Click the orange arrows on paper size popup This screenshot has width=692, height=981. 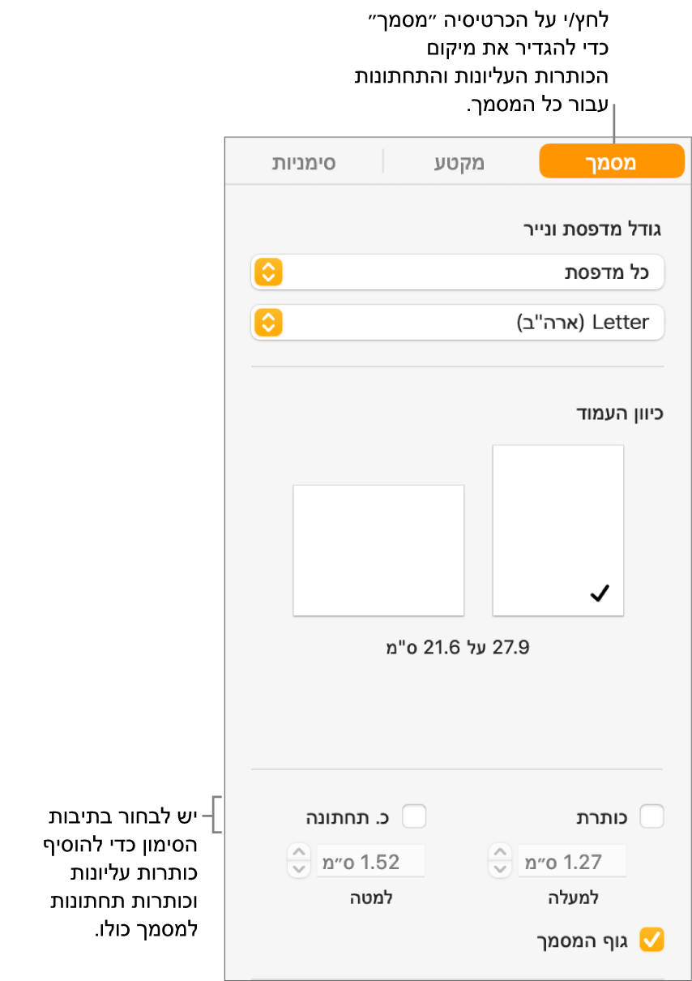(x=269, y=323)
